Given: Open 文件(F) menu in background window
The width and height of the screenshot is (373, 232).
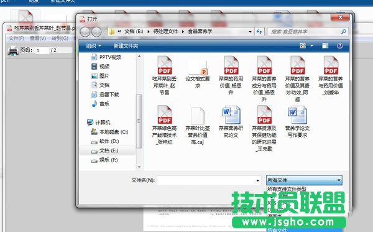Looking at the screenshot, I should click(16, 39).
